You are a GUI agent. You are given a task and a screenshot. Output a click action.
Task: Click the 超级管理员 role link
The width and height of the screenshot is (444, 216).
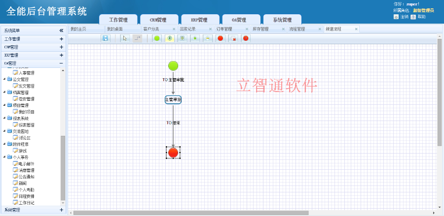pyautogui.click(x=423, y=10)
